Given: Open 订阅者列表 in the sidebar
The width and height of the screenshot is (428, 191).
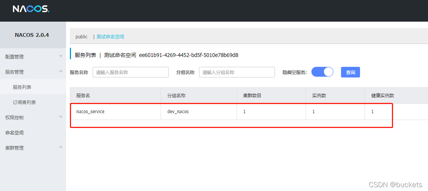Looking at the screenshot, I should pyautogui.click(x=24, y=103).
